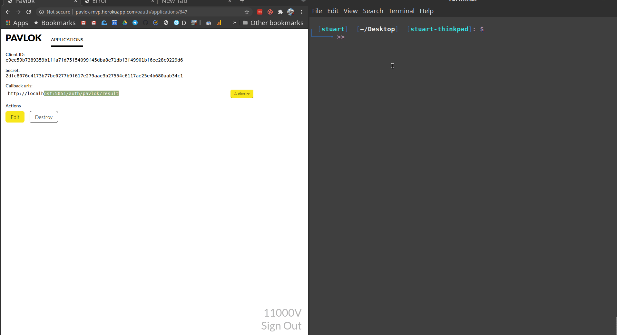
Task: Click the PAVLOK logo
Action: click(x=24, y=38)
